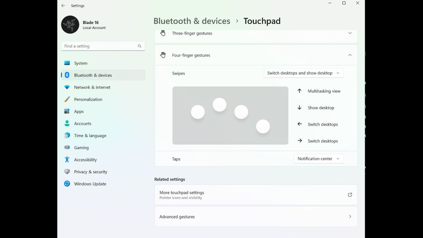Click the Apps icon in the sidebar
Viewport: 423px width, 238px height.
coord(67,111)
